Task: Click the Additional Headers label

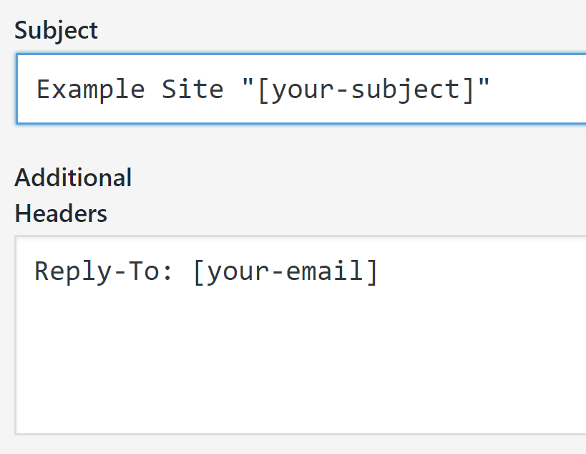Action: point(73,195)
